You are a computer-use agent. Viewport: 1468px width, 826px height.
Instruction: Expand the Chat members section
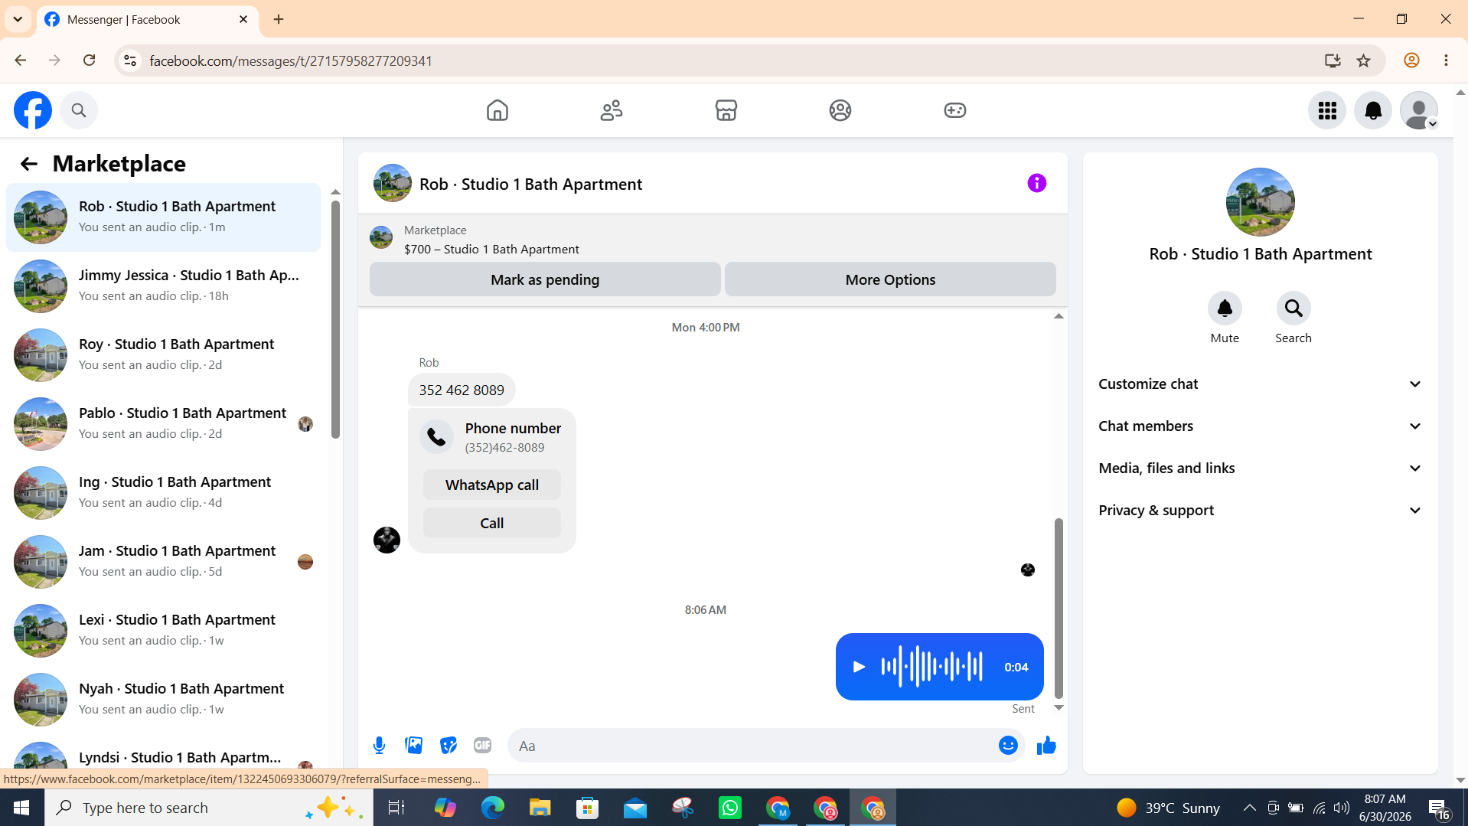click(1260, 426)
